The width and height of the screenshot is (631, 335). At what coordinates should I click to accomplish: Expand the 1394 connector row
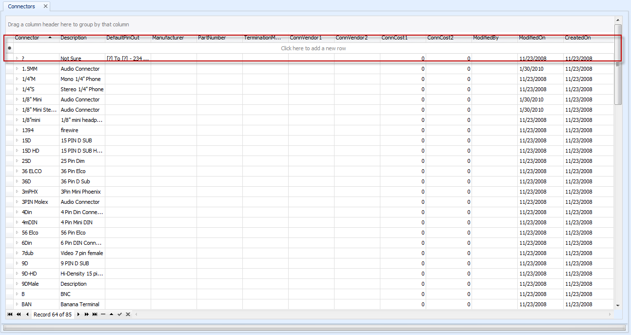(x=17, y=130)
